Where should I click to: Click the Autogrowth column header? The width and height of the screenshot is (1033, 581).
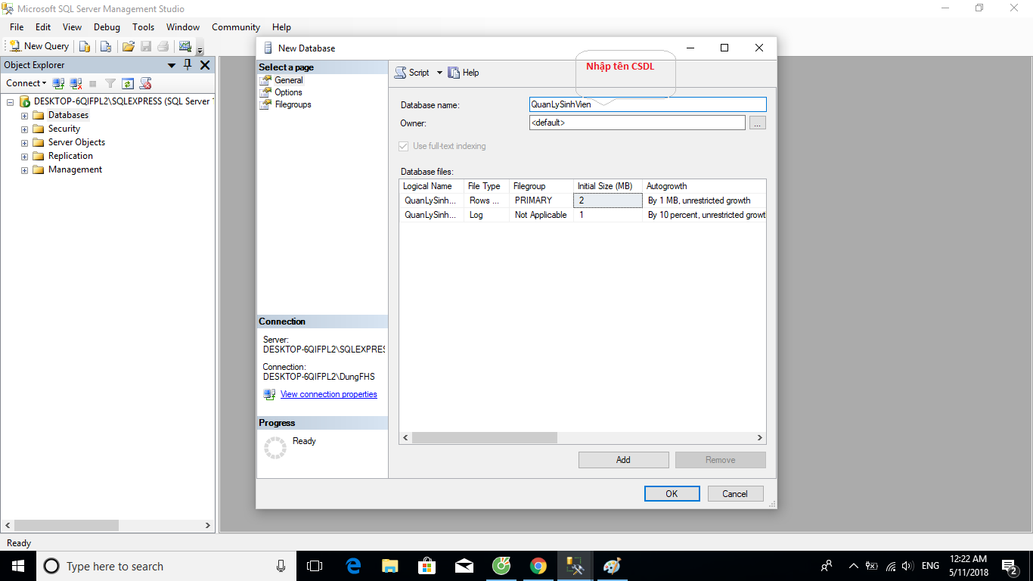704,186
